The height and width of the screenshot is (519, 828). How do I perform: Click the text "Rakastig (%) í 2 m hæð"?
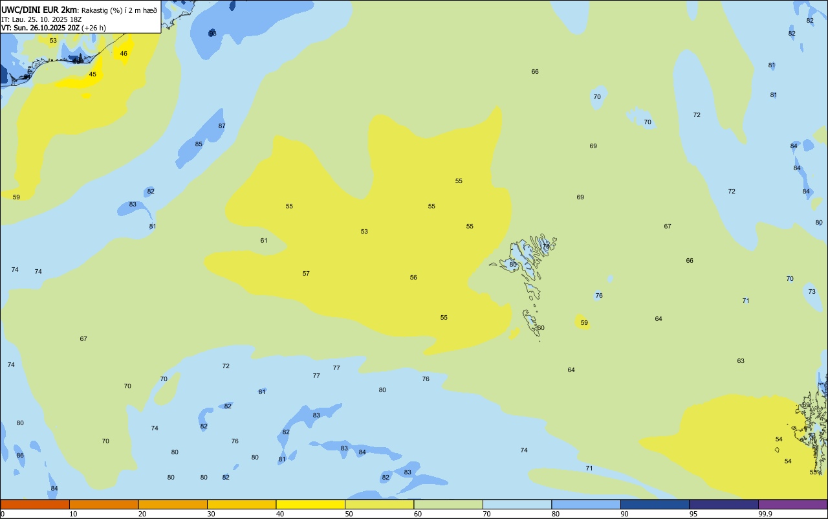point(119,10)
